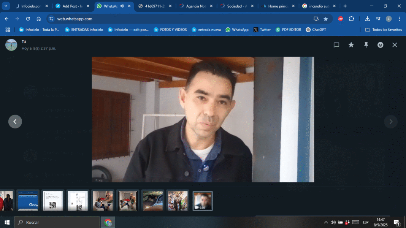Screen dimensions: 406x228
Task: Bookmark this page with star icon
Action: tap(326, 19)
